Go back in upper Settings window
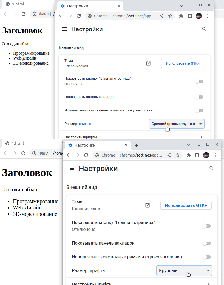 pyautogui.click(x=61, y=16)
